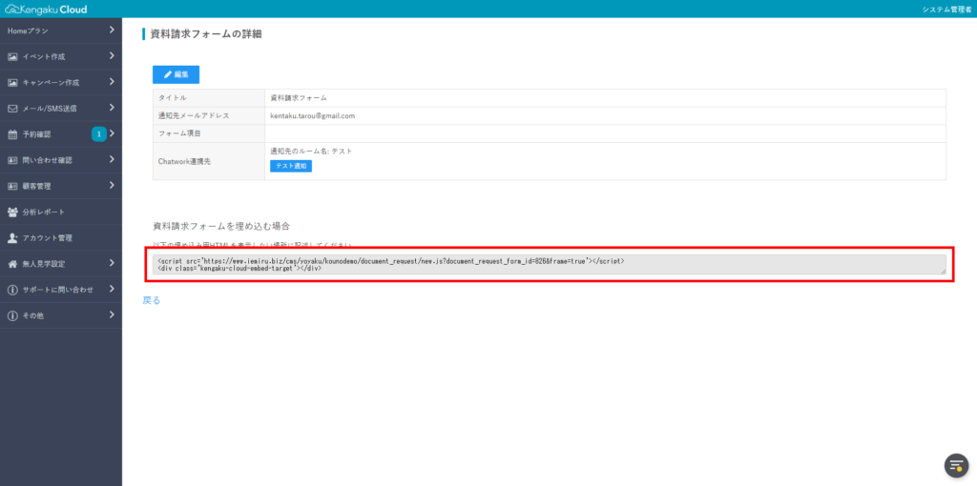Image resolution: width=977 pixels, height=486 pixels.
Task: Click the 通知先メールアドレス row label
Action: 194,115
